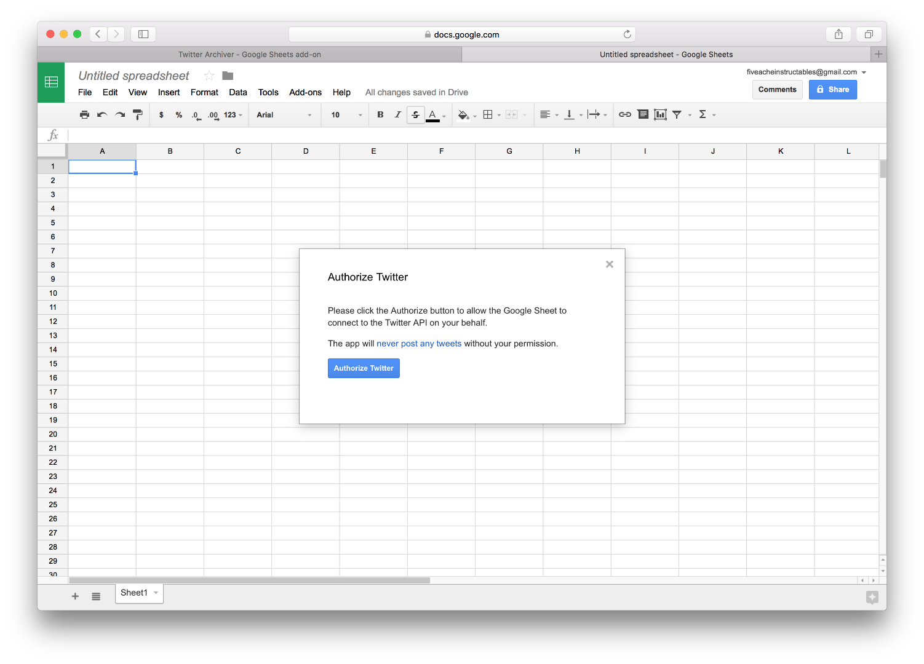924x664 pixels.
Task: Toggle italic formatting
Action: tap(398, 114)
